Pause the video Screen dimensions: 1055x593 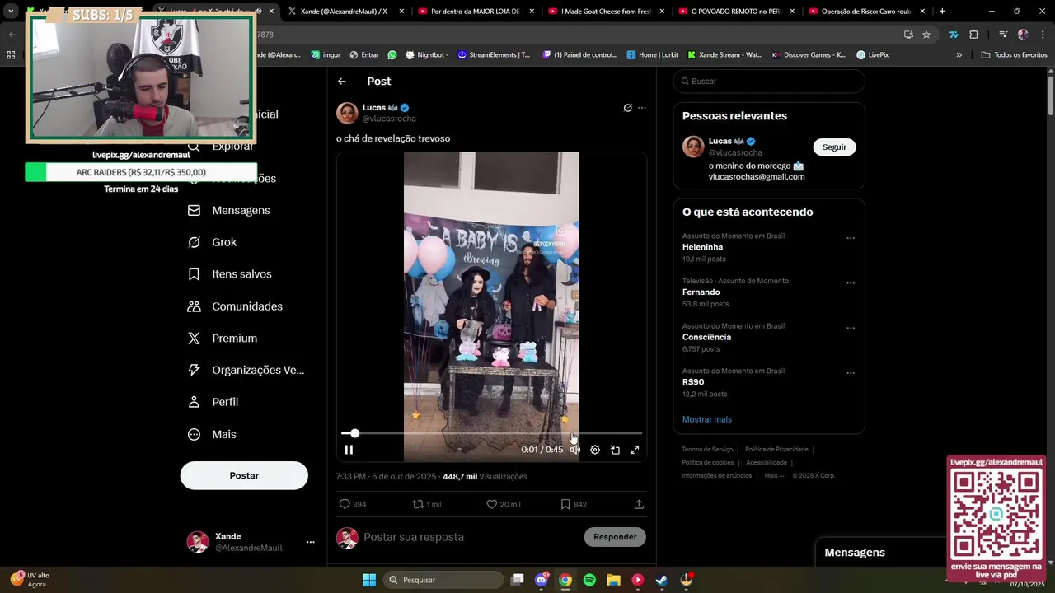click(x=349, y=450)
